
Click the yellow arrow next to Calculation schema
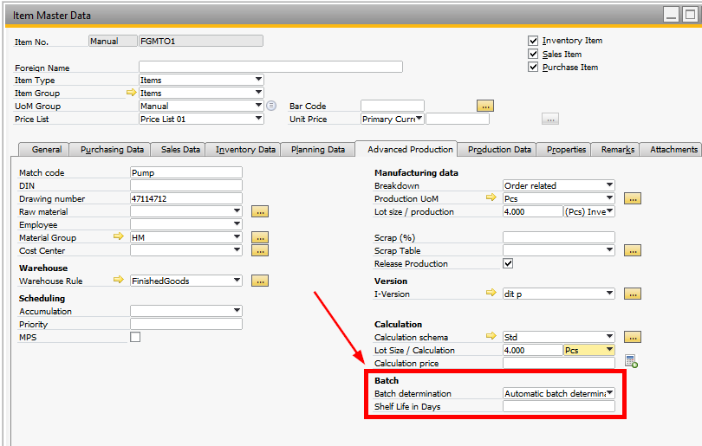click(492, 337)
